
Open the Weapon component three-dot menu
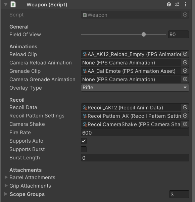point(186,4)
